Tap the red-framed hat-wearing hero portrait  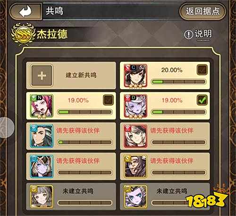(x=135, y=136)
